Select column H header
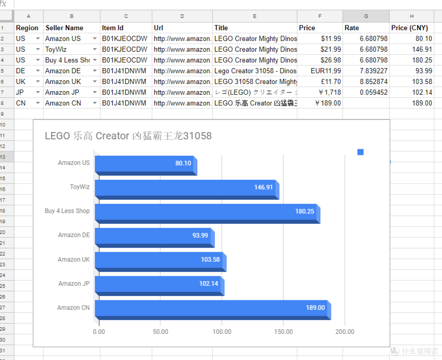This screenshot has height=360, width=442. [412, 16]
